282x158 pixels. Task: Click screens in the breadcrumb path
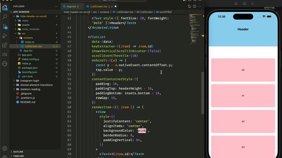point(104,12)
